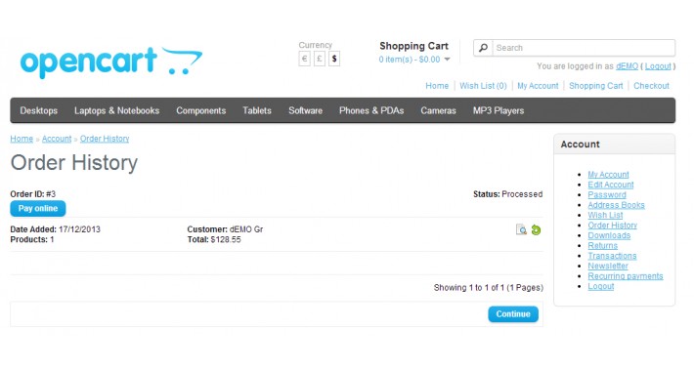Open the Tablets menu
Screen dimensions: 694x371
(257, 110)
